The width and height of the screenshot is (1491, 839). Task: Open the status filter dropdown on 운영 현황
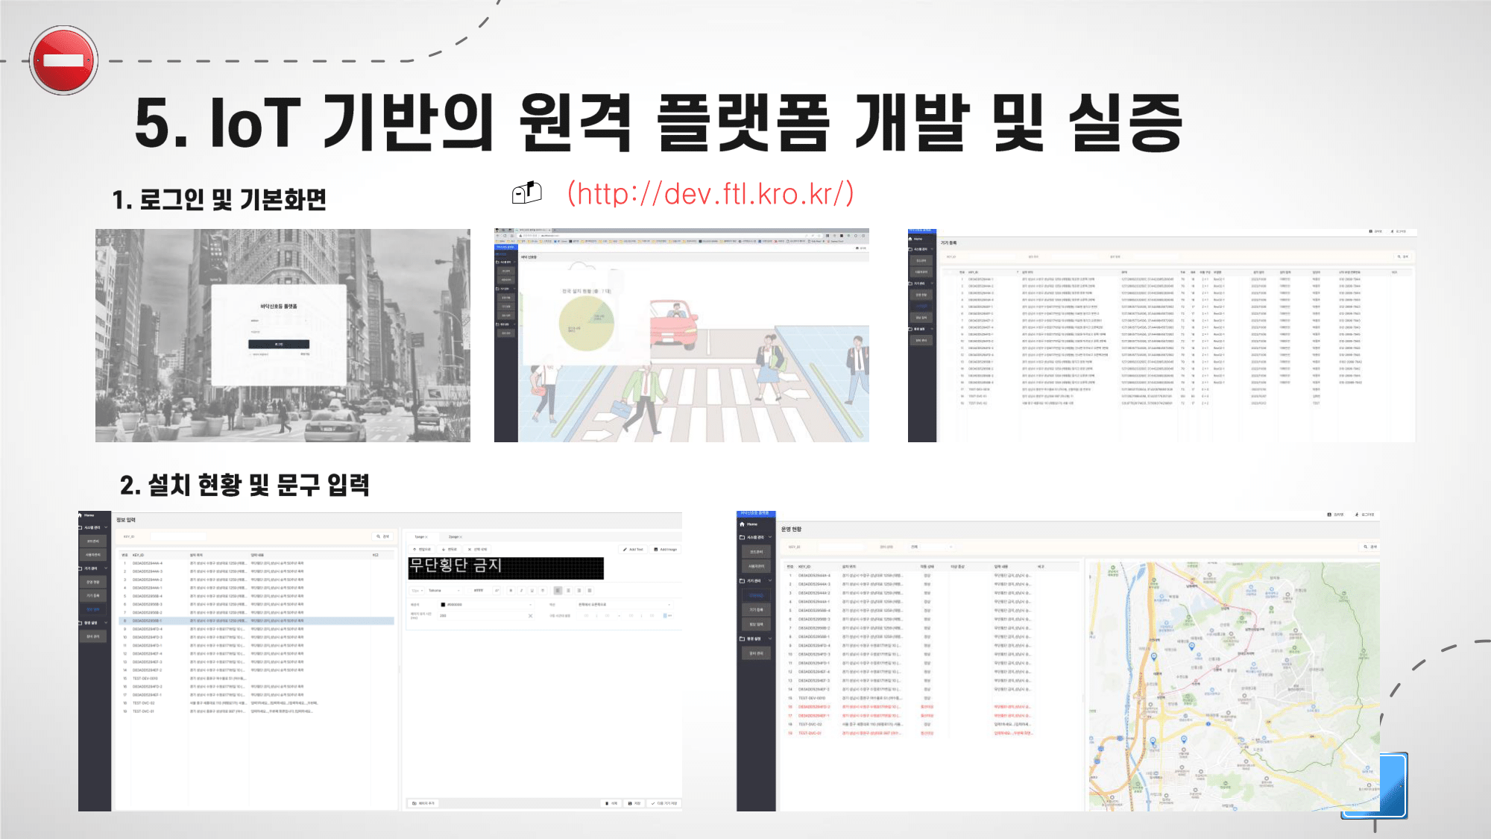932,547
